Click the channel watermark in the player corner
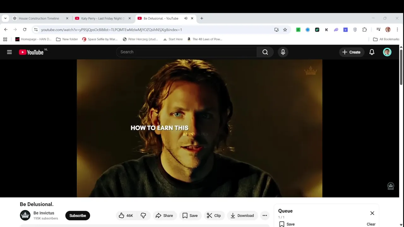The image size is (404, 227). pyautogui.click(x=391, y=186)
